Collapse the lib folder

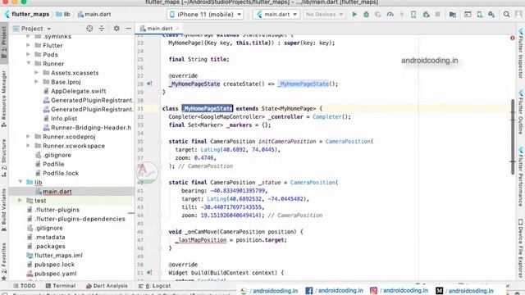21,182
